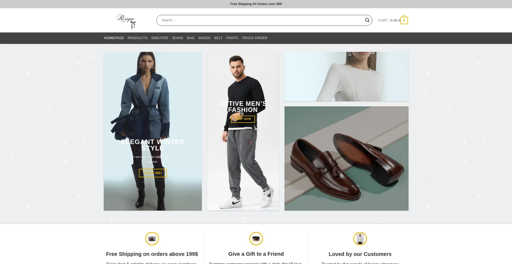Browse the Jeans category

coord(178,38)
